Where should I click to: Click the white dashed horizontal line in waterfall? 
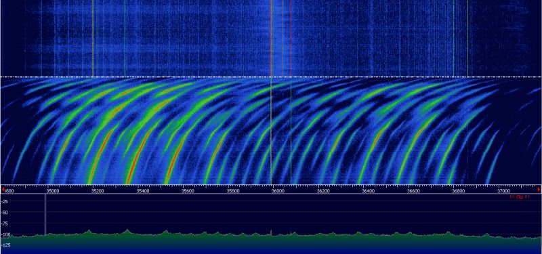(x=271, y=77)
